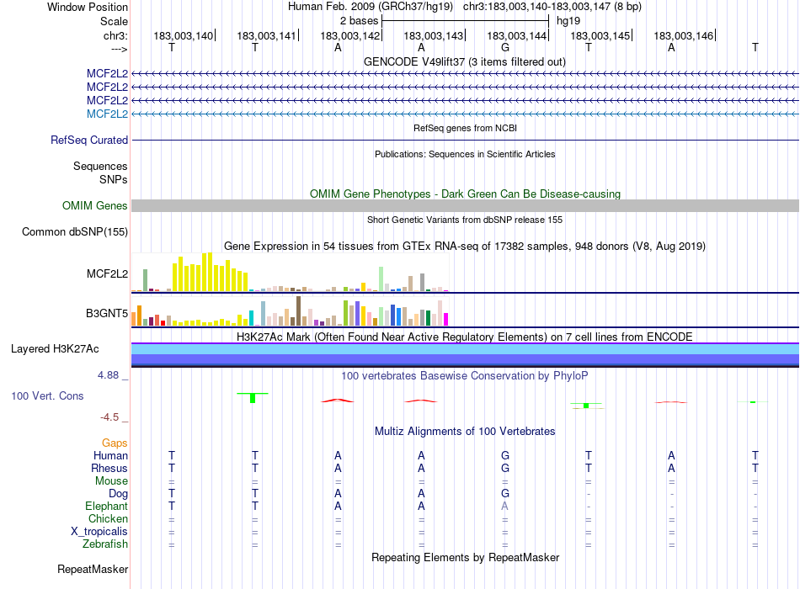Click the chr3: base position label
Screen dimensions: 800x589
(x=115, y=35)
